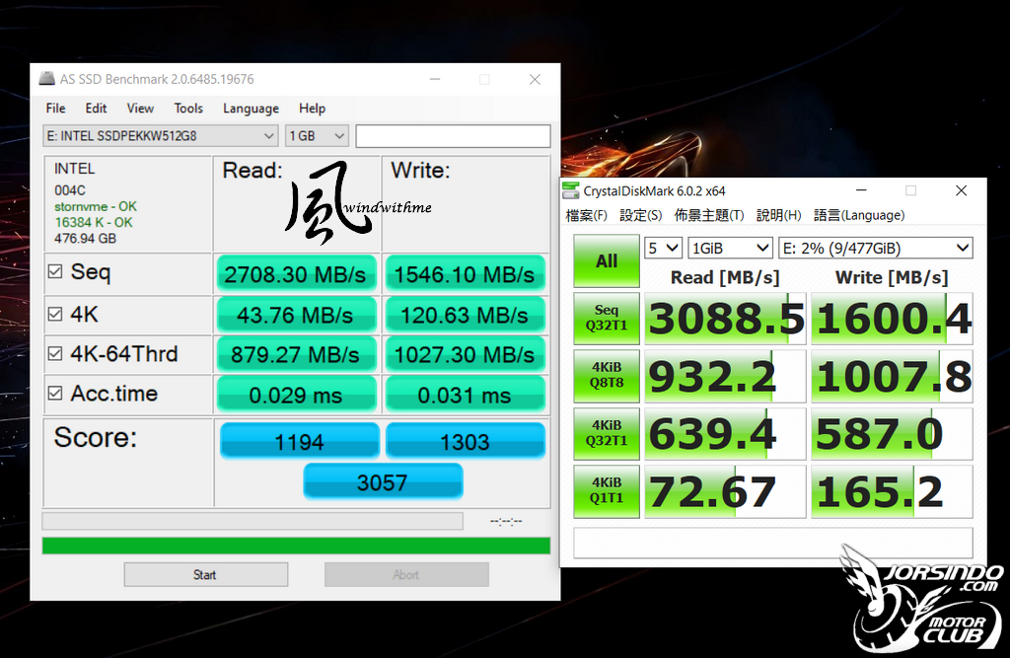Open the File menu in AS SSD
The width and height of the screenshot is (1010, 658).
pyautogui.click(x=55, y=109)
